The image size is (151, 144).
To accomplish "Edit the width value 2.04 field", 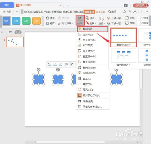I will pyautogui.click(x=145, y=23).
